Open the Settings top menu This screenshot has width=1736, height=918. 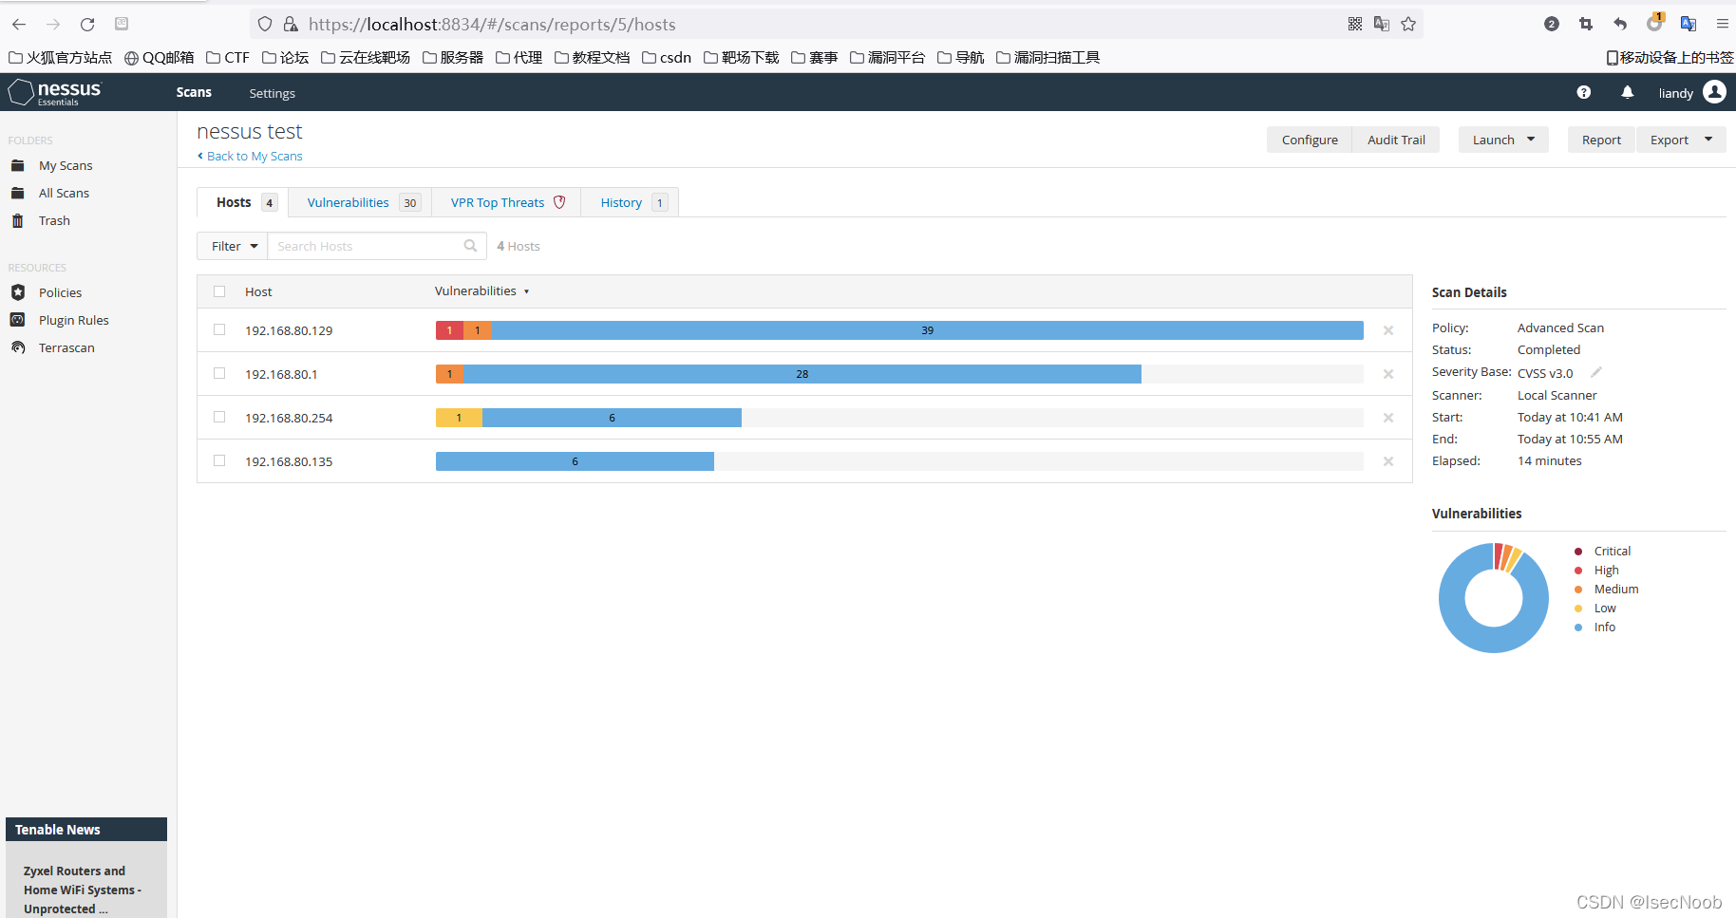click(272, 93)
